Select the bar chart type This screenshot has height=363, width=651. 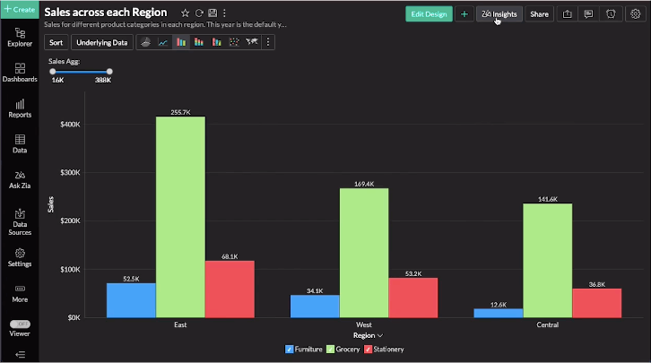pyautogui.click(x=181, y=42)
